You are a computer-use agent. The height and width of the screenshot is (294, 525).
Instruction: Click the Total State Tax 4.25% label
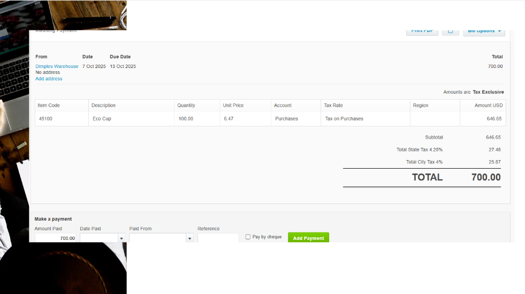420,150
